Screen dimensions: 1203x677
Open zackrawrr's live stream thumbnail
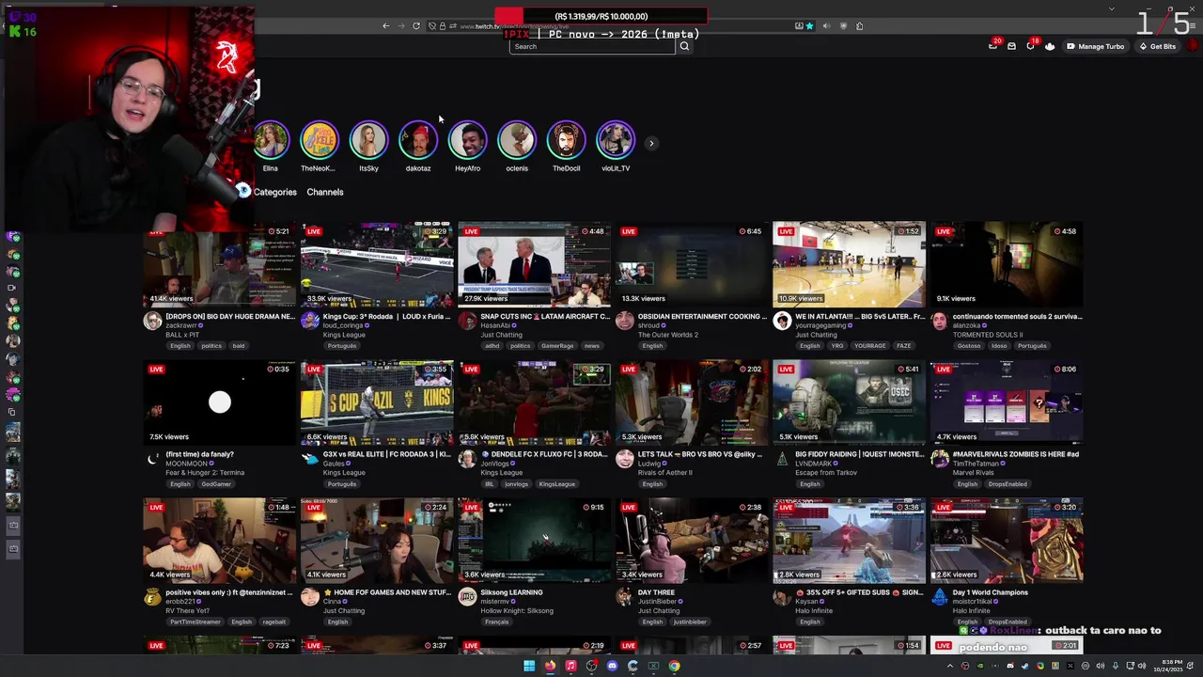219,264
